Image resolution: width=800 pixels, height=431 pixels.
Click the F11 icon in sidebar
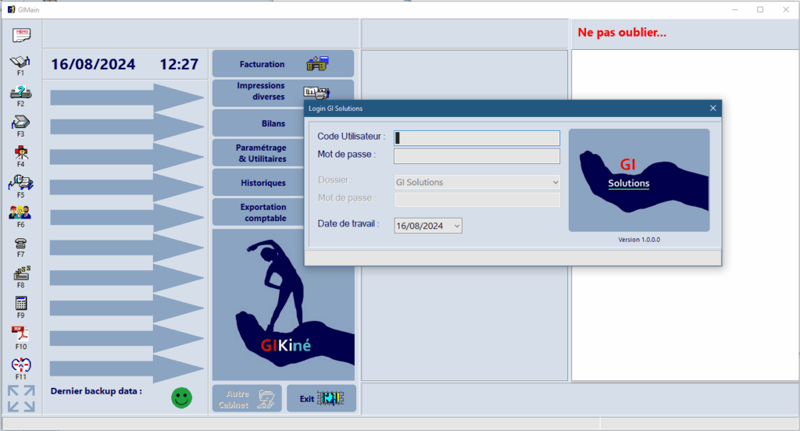(x=21, y=365)
